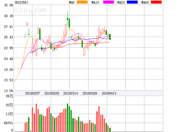The height and width of the screenshot is (132, 180).
Task: Click the last green volume bar on right
Action: [x=110, y=130]
